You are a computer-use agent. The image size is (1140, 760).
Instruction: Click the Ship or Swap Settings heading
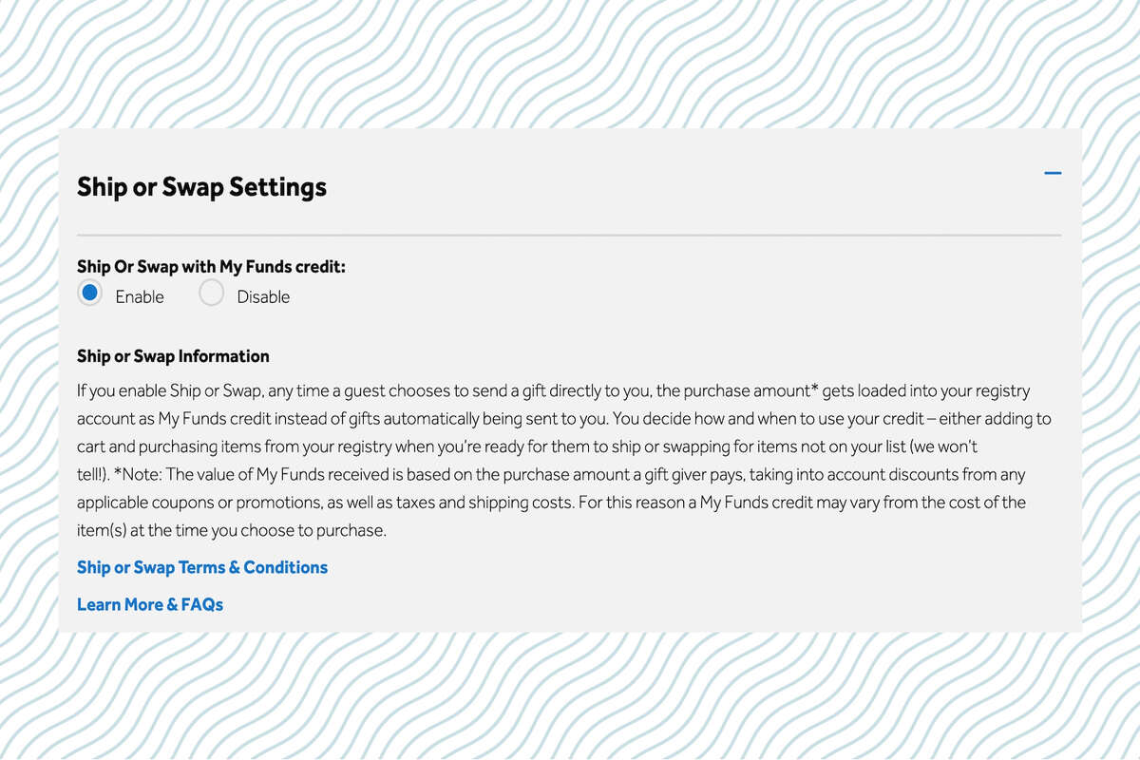[x=201, y=187]
